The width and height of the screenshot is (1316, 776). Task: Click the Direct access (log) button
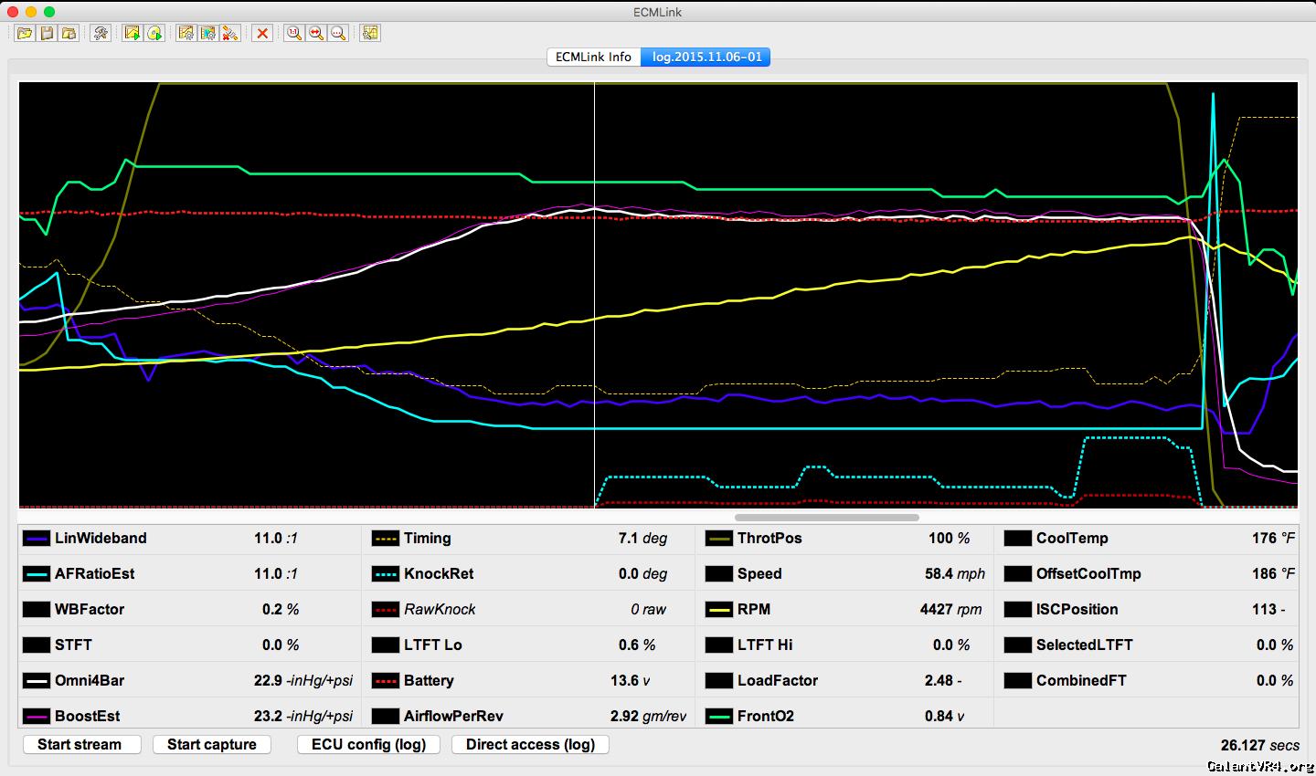click(x=530, y=744)
